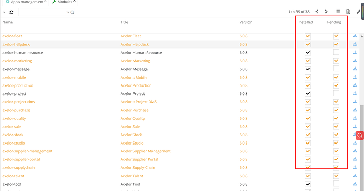Click install icon for axelor-project-dms

point(355,101)
